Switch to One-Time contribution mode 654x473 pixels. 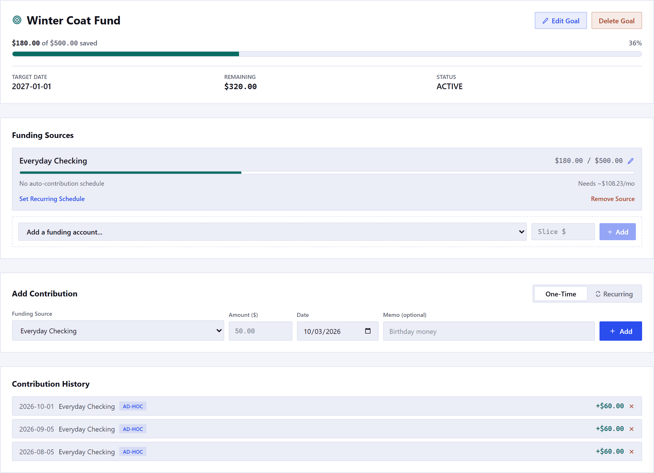[x=561, y=294]
